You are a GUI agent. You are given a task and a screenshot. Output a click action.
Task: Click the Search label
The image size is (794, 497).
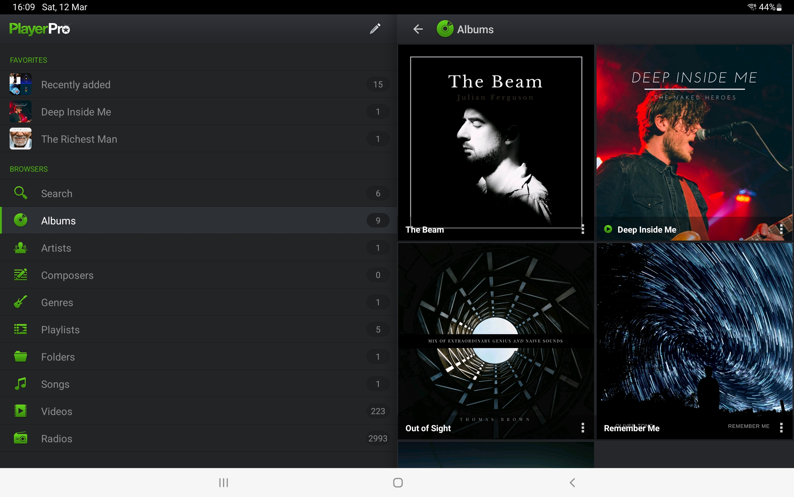56,193
